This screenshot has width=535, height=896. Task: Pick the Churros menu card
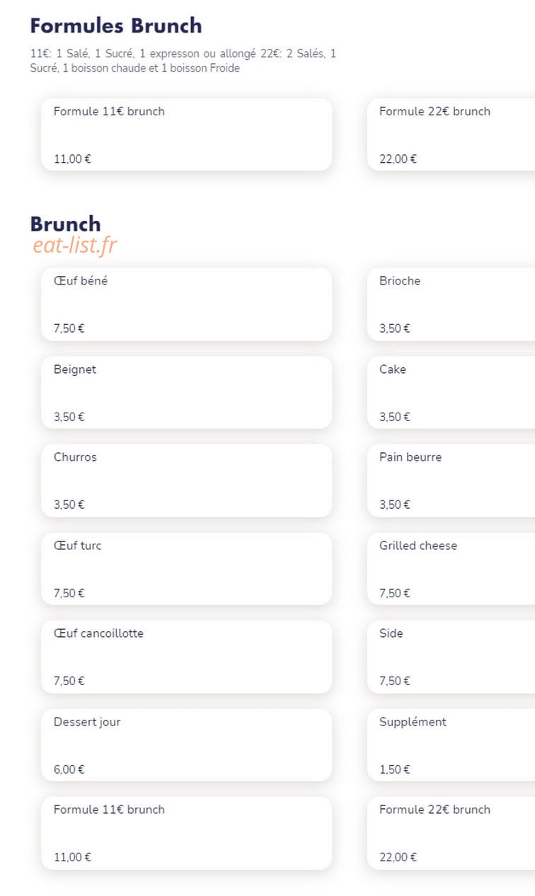pyautogui.click(x=186, y=481)
